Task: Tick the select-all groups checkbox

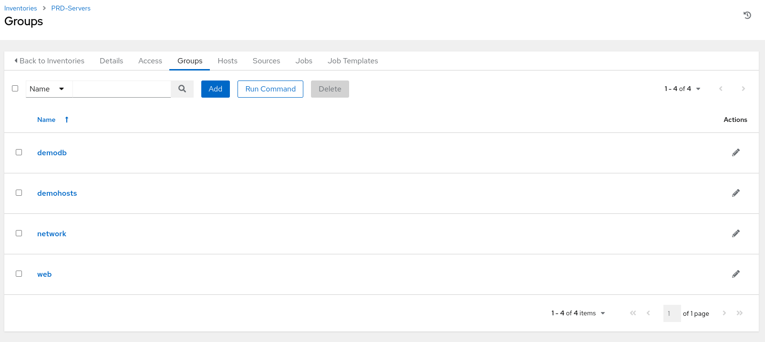Action: click(x=15, y=89)
